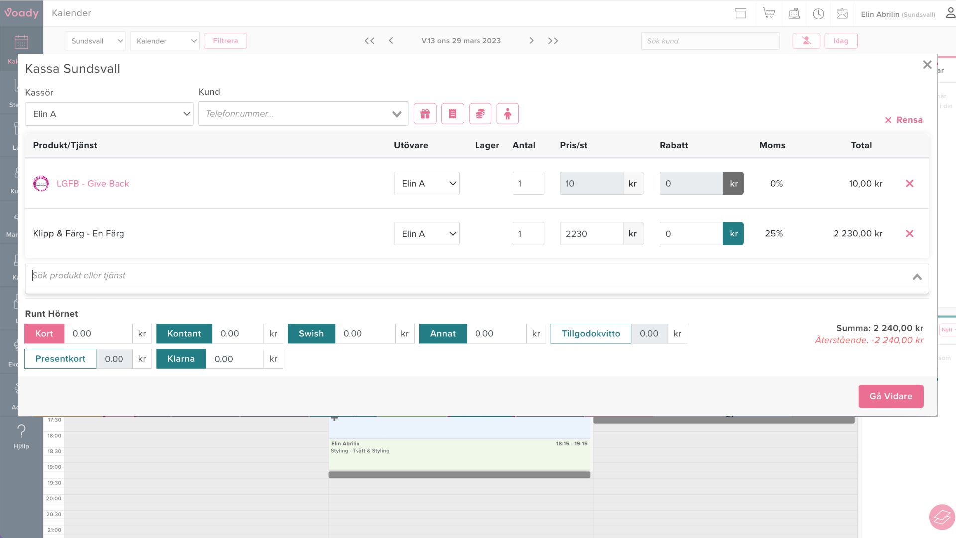956x538 pixels.
Task: Click the person icon next to customer field
Action: click(x=507, y=114)
